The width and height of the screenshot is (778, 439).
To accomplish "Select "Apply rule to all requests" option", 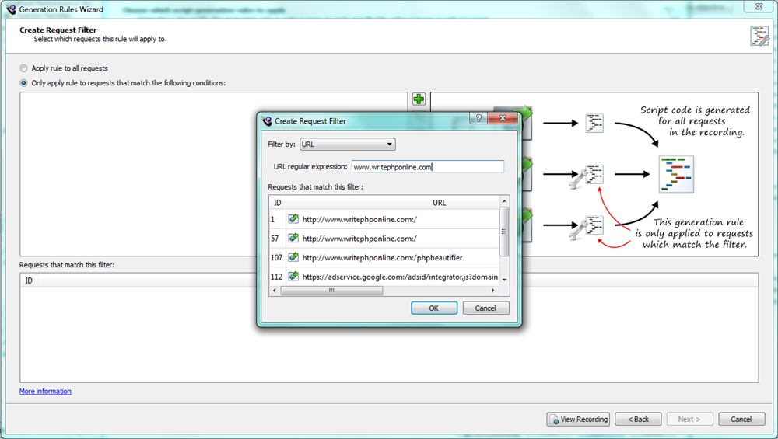I will (24, 68).
